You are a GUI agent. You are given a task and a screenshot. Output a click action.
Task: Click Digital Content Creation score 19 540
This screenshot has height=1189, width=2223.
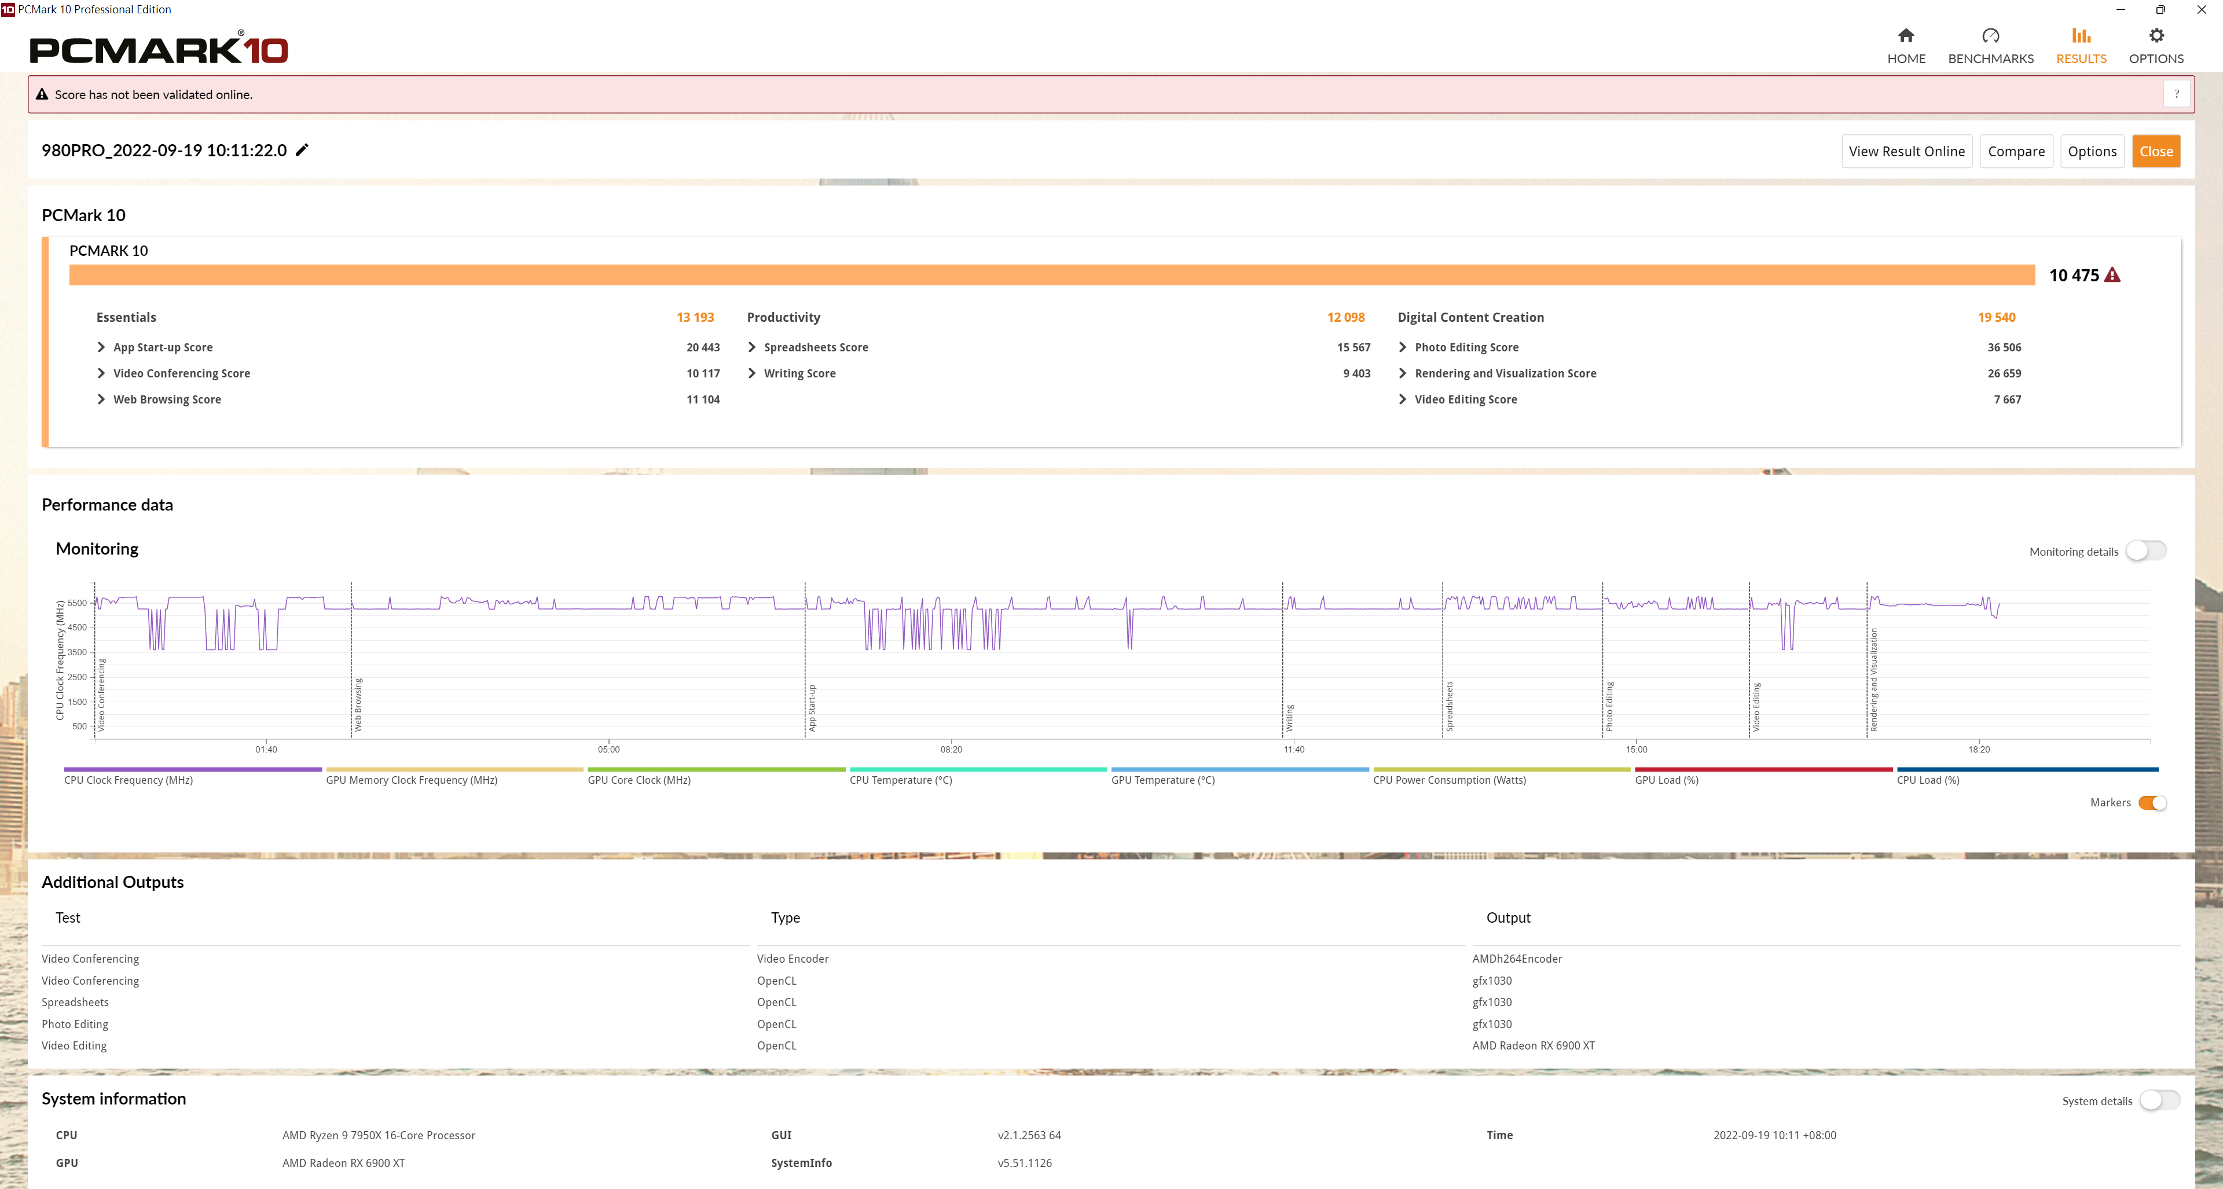pyautogui.click(x=1996, y=317)
